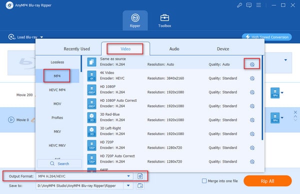
Task: Select the HD 1080P profile icon
Action: coord(91,90)
